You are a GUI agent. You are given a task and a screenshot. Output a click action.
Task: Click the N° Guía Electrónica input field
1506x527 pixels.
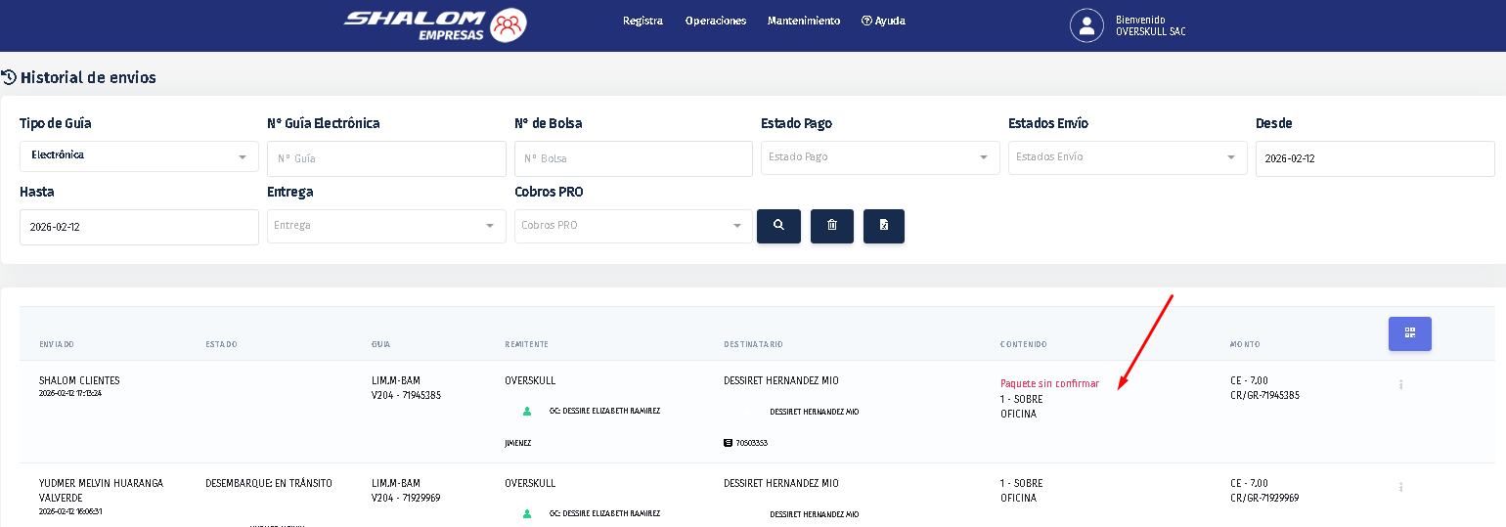click(x=385, y=158)
